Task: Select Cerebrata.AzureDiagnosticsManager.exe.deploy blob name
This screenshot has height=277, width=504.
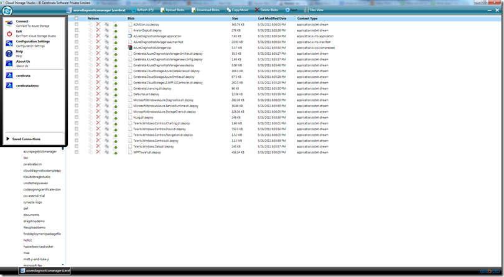Action: 164,65
